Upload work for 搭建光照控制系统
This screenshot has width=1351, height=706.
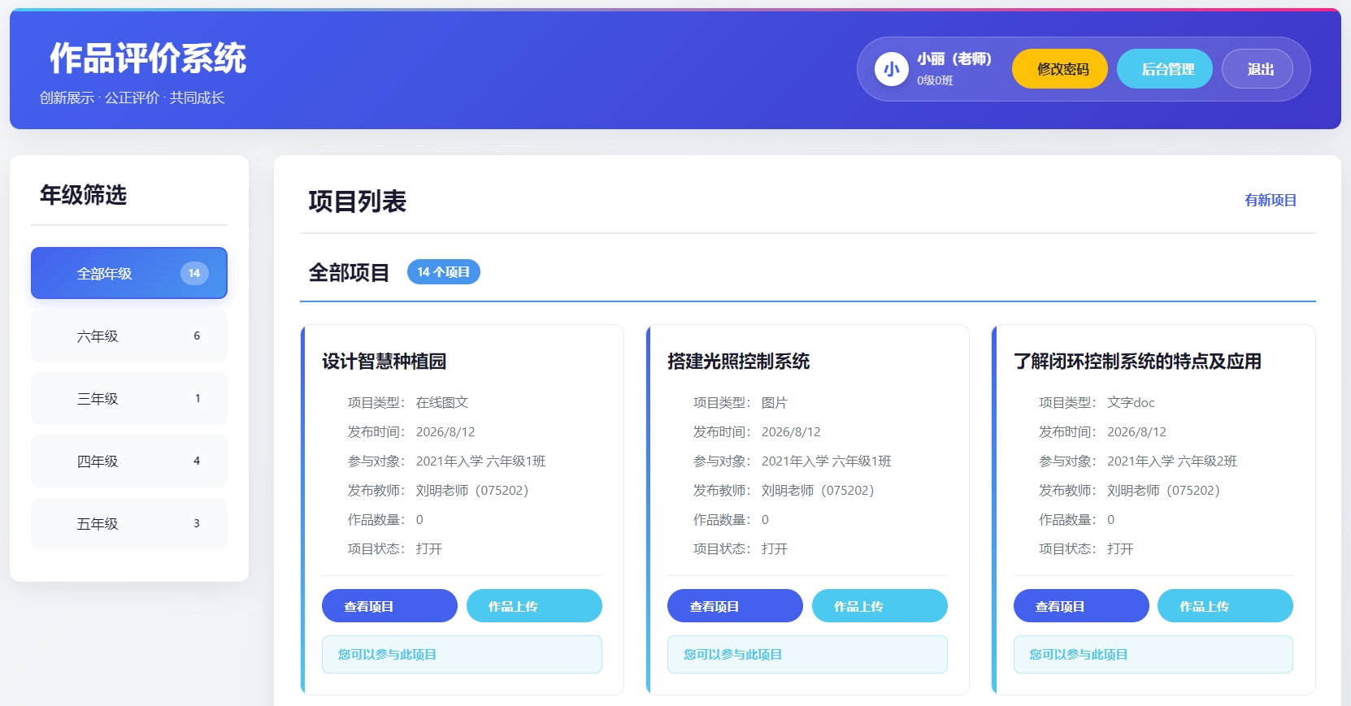coord(880,606)
